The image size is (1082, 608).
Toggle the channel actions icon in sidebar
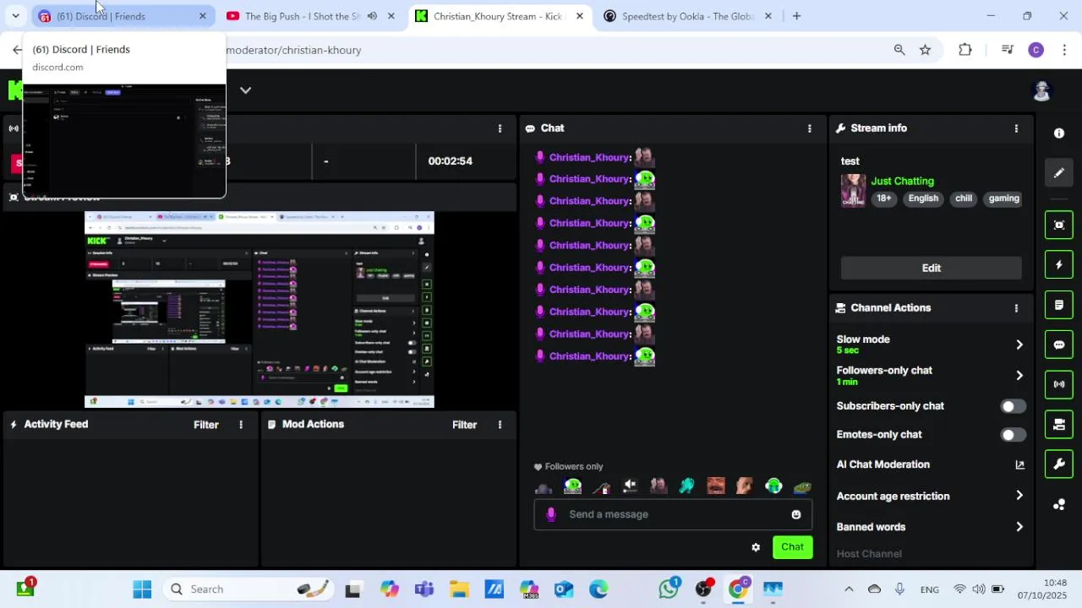click(1059, 424)
